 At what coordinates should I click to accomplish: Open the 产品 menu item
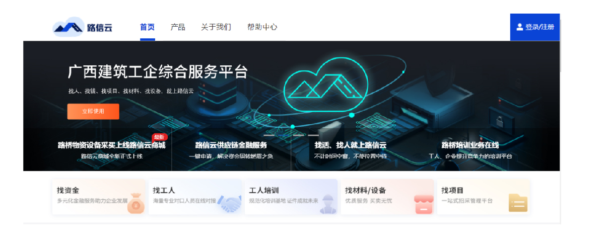point(178,27)
